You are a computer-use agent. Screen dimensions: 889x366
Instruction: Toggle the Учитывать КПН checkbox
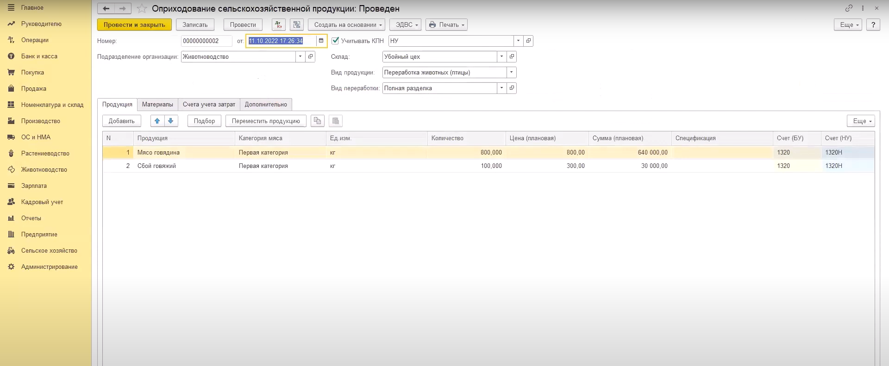tap(335, 41)
